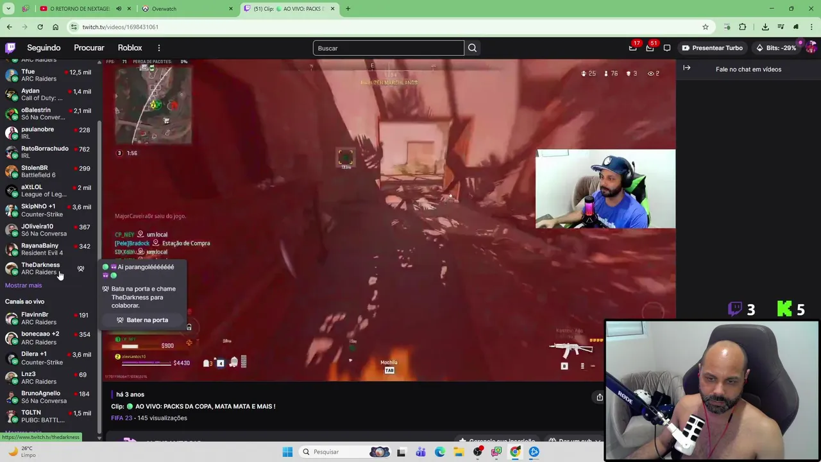Open the Procurar navigation item
This screenshot has height=462, width=821.
pyautogui.click(x=89, y=48)
